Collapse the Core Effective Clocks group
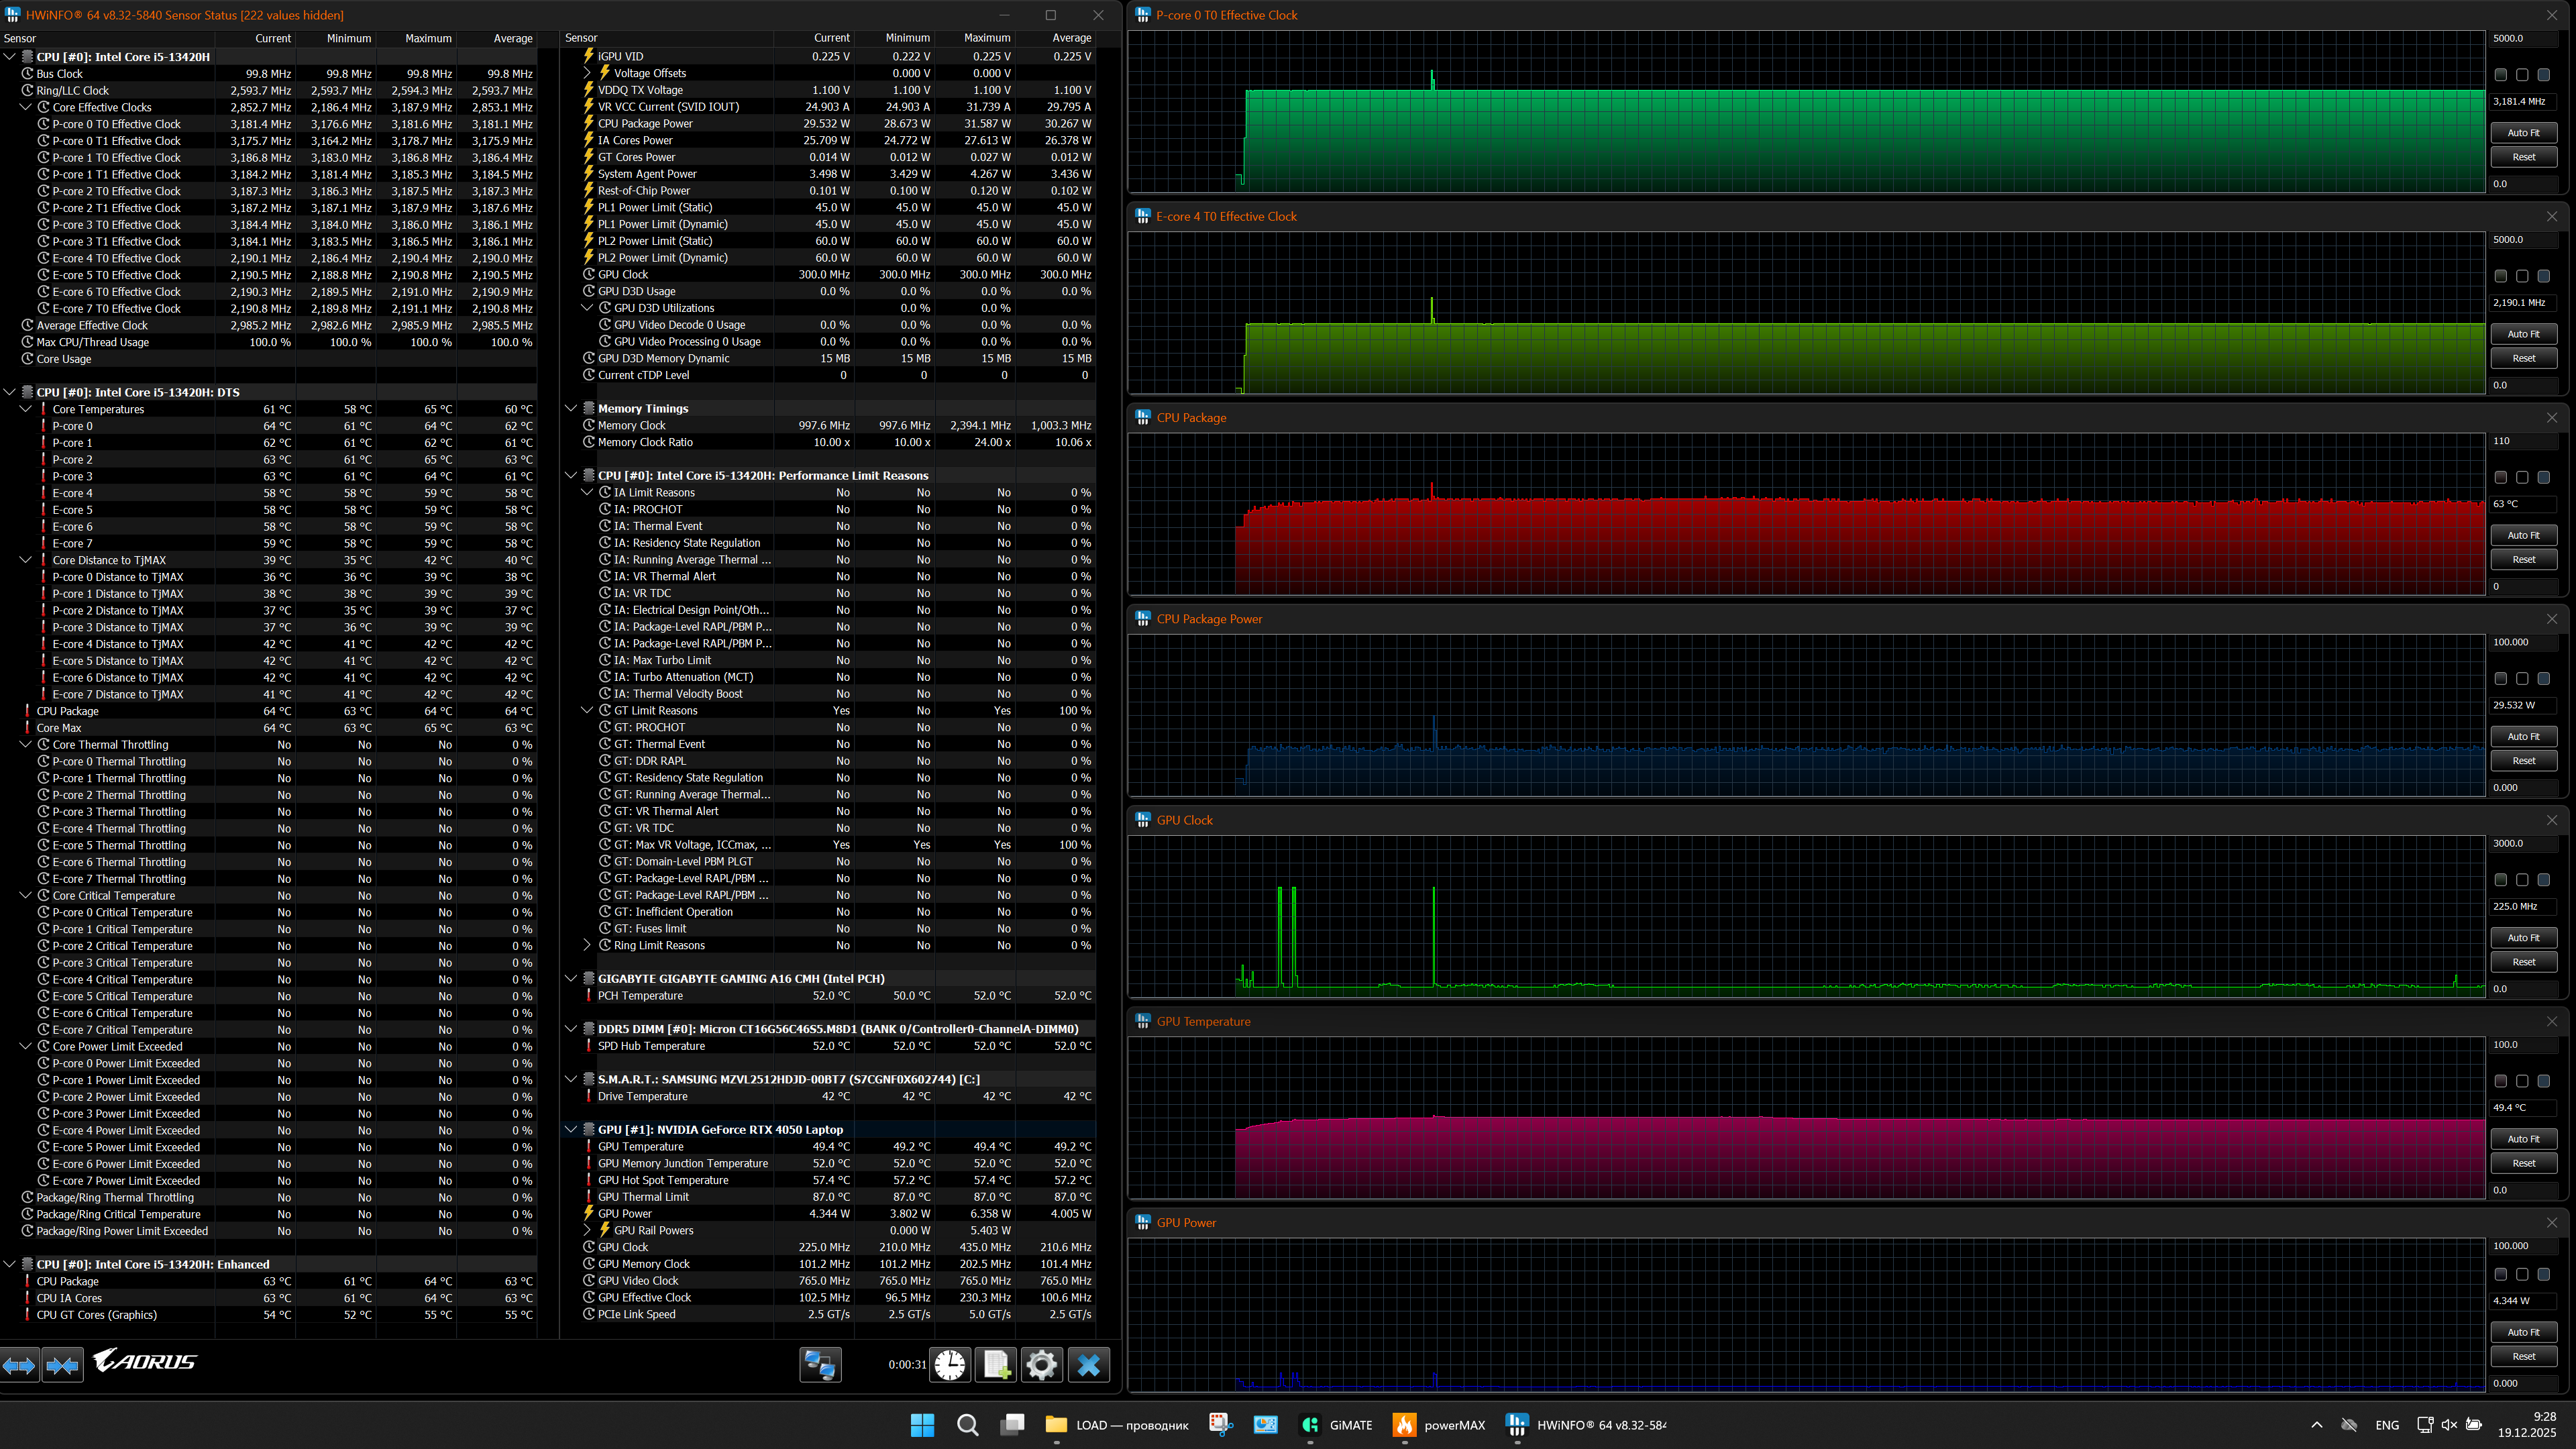Image resolution: width=2576 pixels, height=1449 pixels. 26,107
